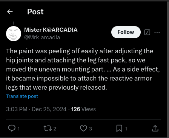Click the reply speech bubble icon
The image size is (169, 138).
[x=12, y=128]
